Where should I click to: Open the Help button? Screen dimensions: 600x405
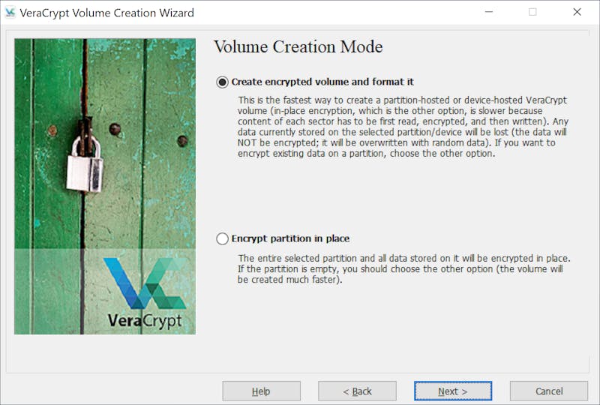click(261, 391)
